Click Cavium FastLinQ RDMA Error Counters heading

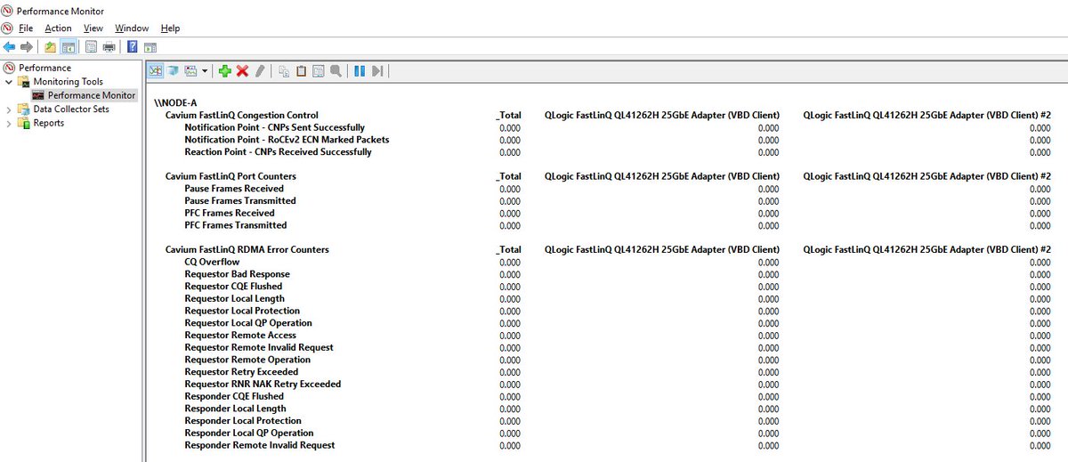247,250
